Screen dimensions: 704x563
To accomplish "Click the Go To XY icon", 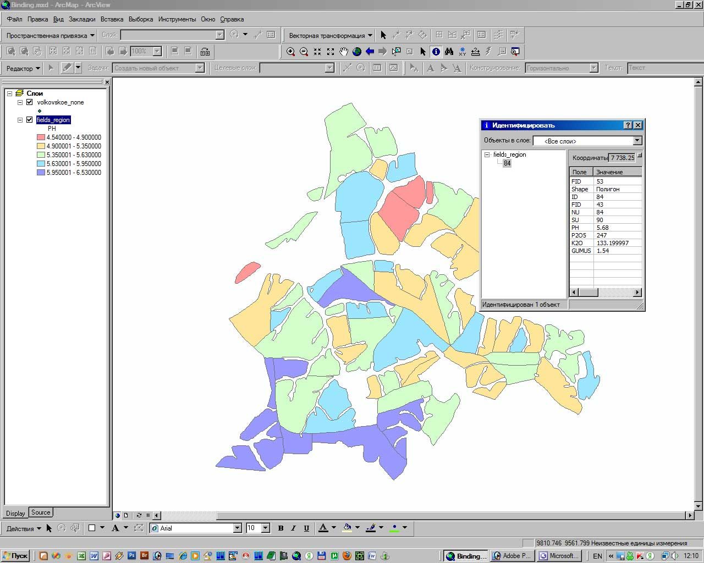I will click(462, 52).
